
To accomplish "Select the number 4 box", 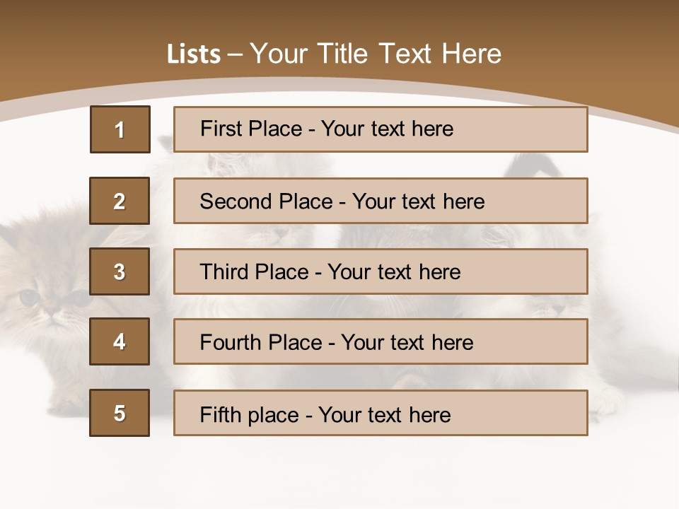I will click(x=120, y=341).
